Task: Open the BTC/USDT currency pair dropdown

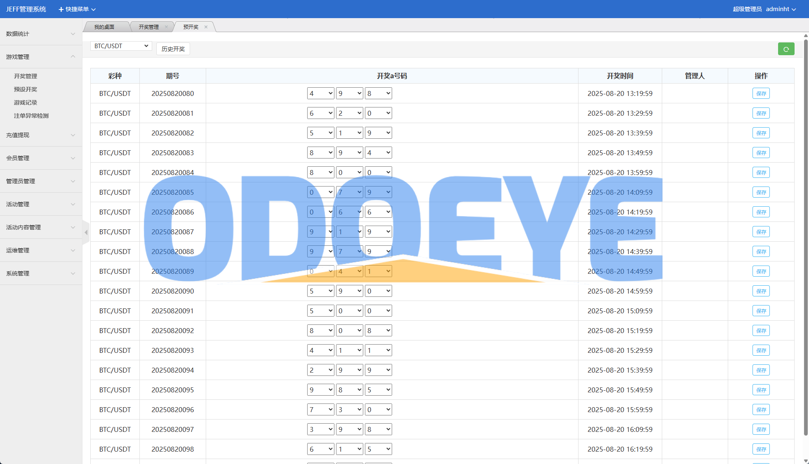Action: click(121, 46)
